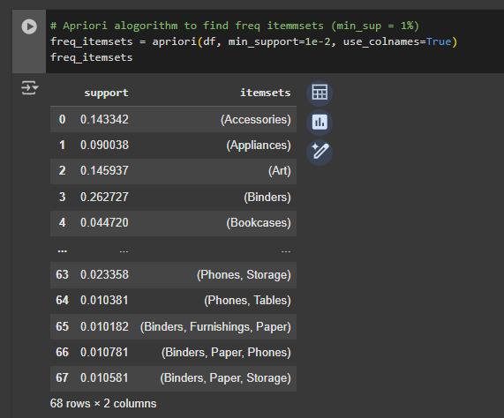The image size is (504, 418).
Task: Click the min_support=1e-2 argument in code
Action: pos(279,41)
